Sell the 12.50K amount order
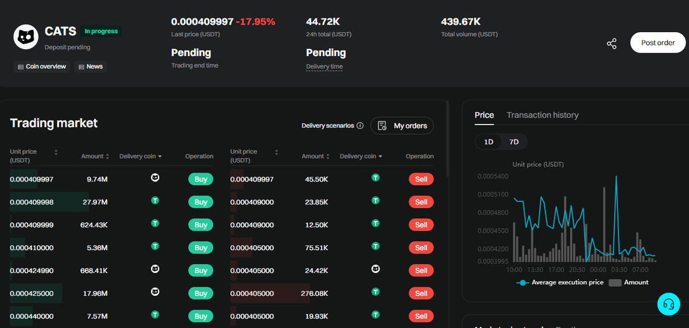689x328 pixels. click(x=421, y=225)
